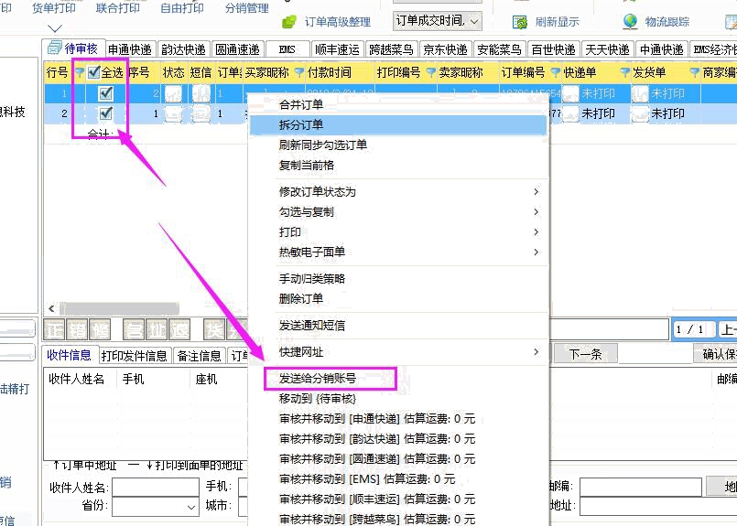Image resolution: width=737 pixels, height=526 pixels.
Task: Click filter icon next to 快递单 header
Action: (624, 72)
